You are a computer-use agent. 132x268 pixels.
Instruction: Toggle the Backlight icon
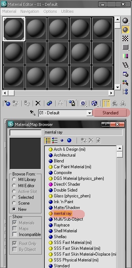click(x=125, y=29)
